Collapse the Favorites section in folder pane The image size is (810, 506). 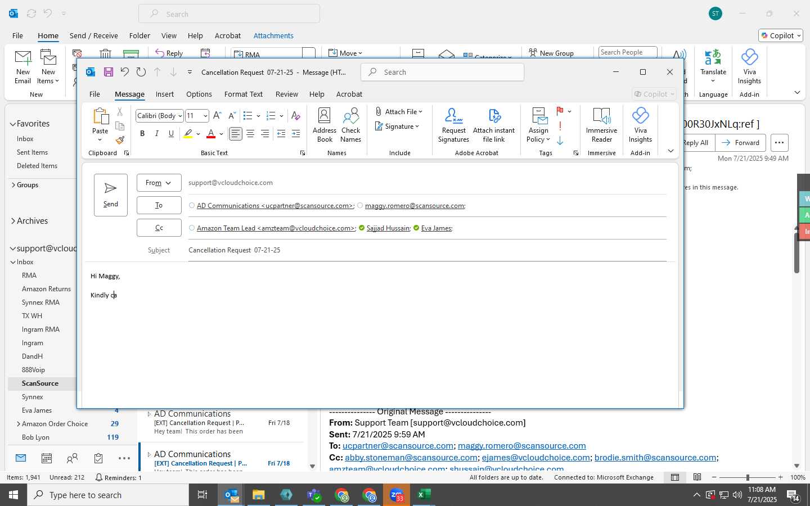pyautogui.click(x=13, y=124)
